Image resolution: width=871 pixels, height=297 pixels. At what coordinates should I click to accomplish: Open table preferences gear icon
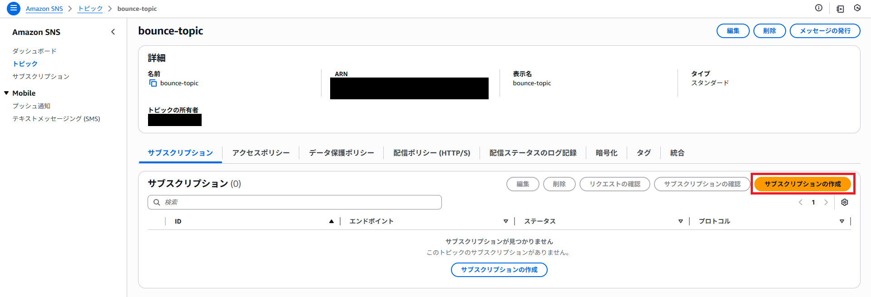844,202
